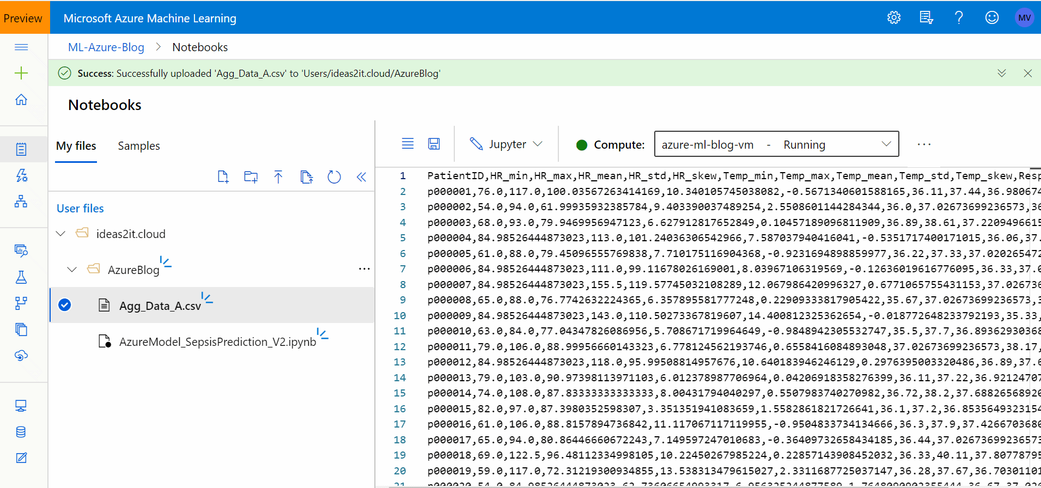This screenshot has height=488, width=1041.
Task: Create a new folder icon
Action: (x=251, y=177)
